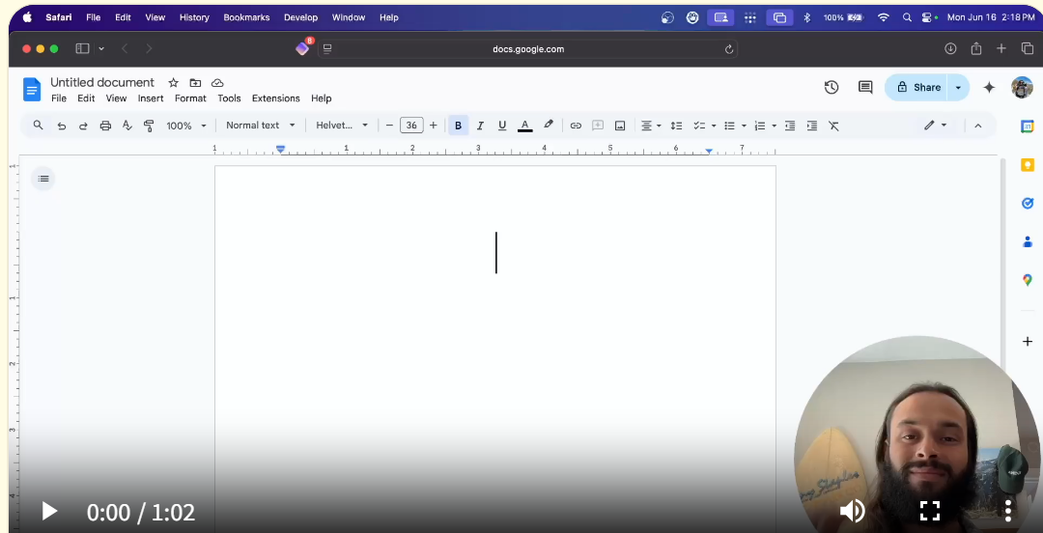Toggle Underline formatting

click(x=502, y=126)
